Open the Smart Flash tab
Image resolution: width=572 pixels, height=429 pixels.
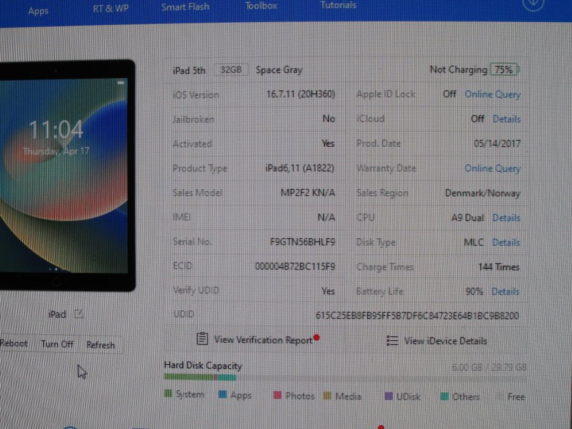click(186, 7)
